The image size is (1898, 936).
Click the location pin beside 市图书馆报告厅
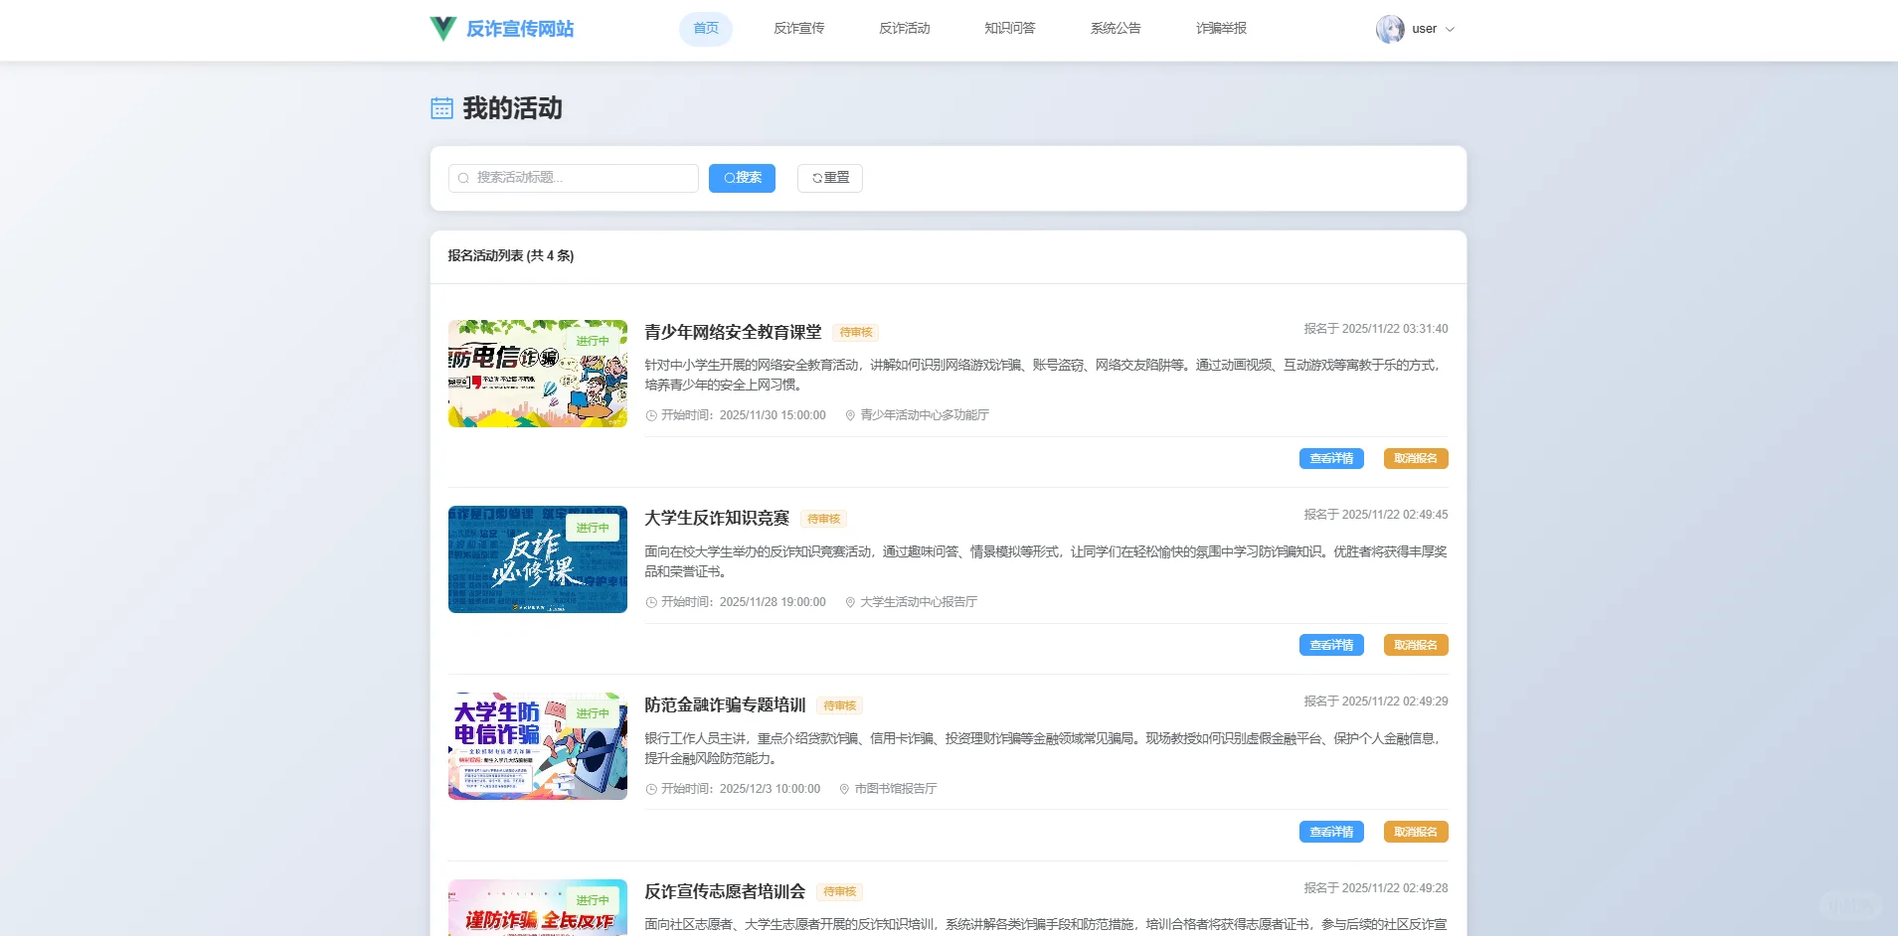coord(843,788)
